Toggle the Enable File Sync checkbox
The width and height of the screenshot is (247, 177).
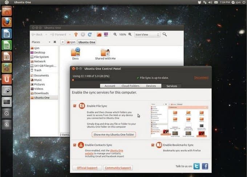[x=75, y=106]
